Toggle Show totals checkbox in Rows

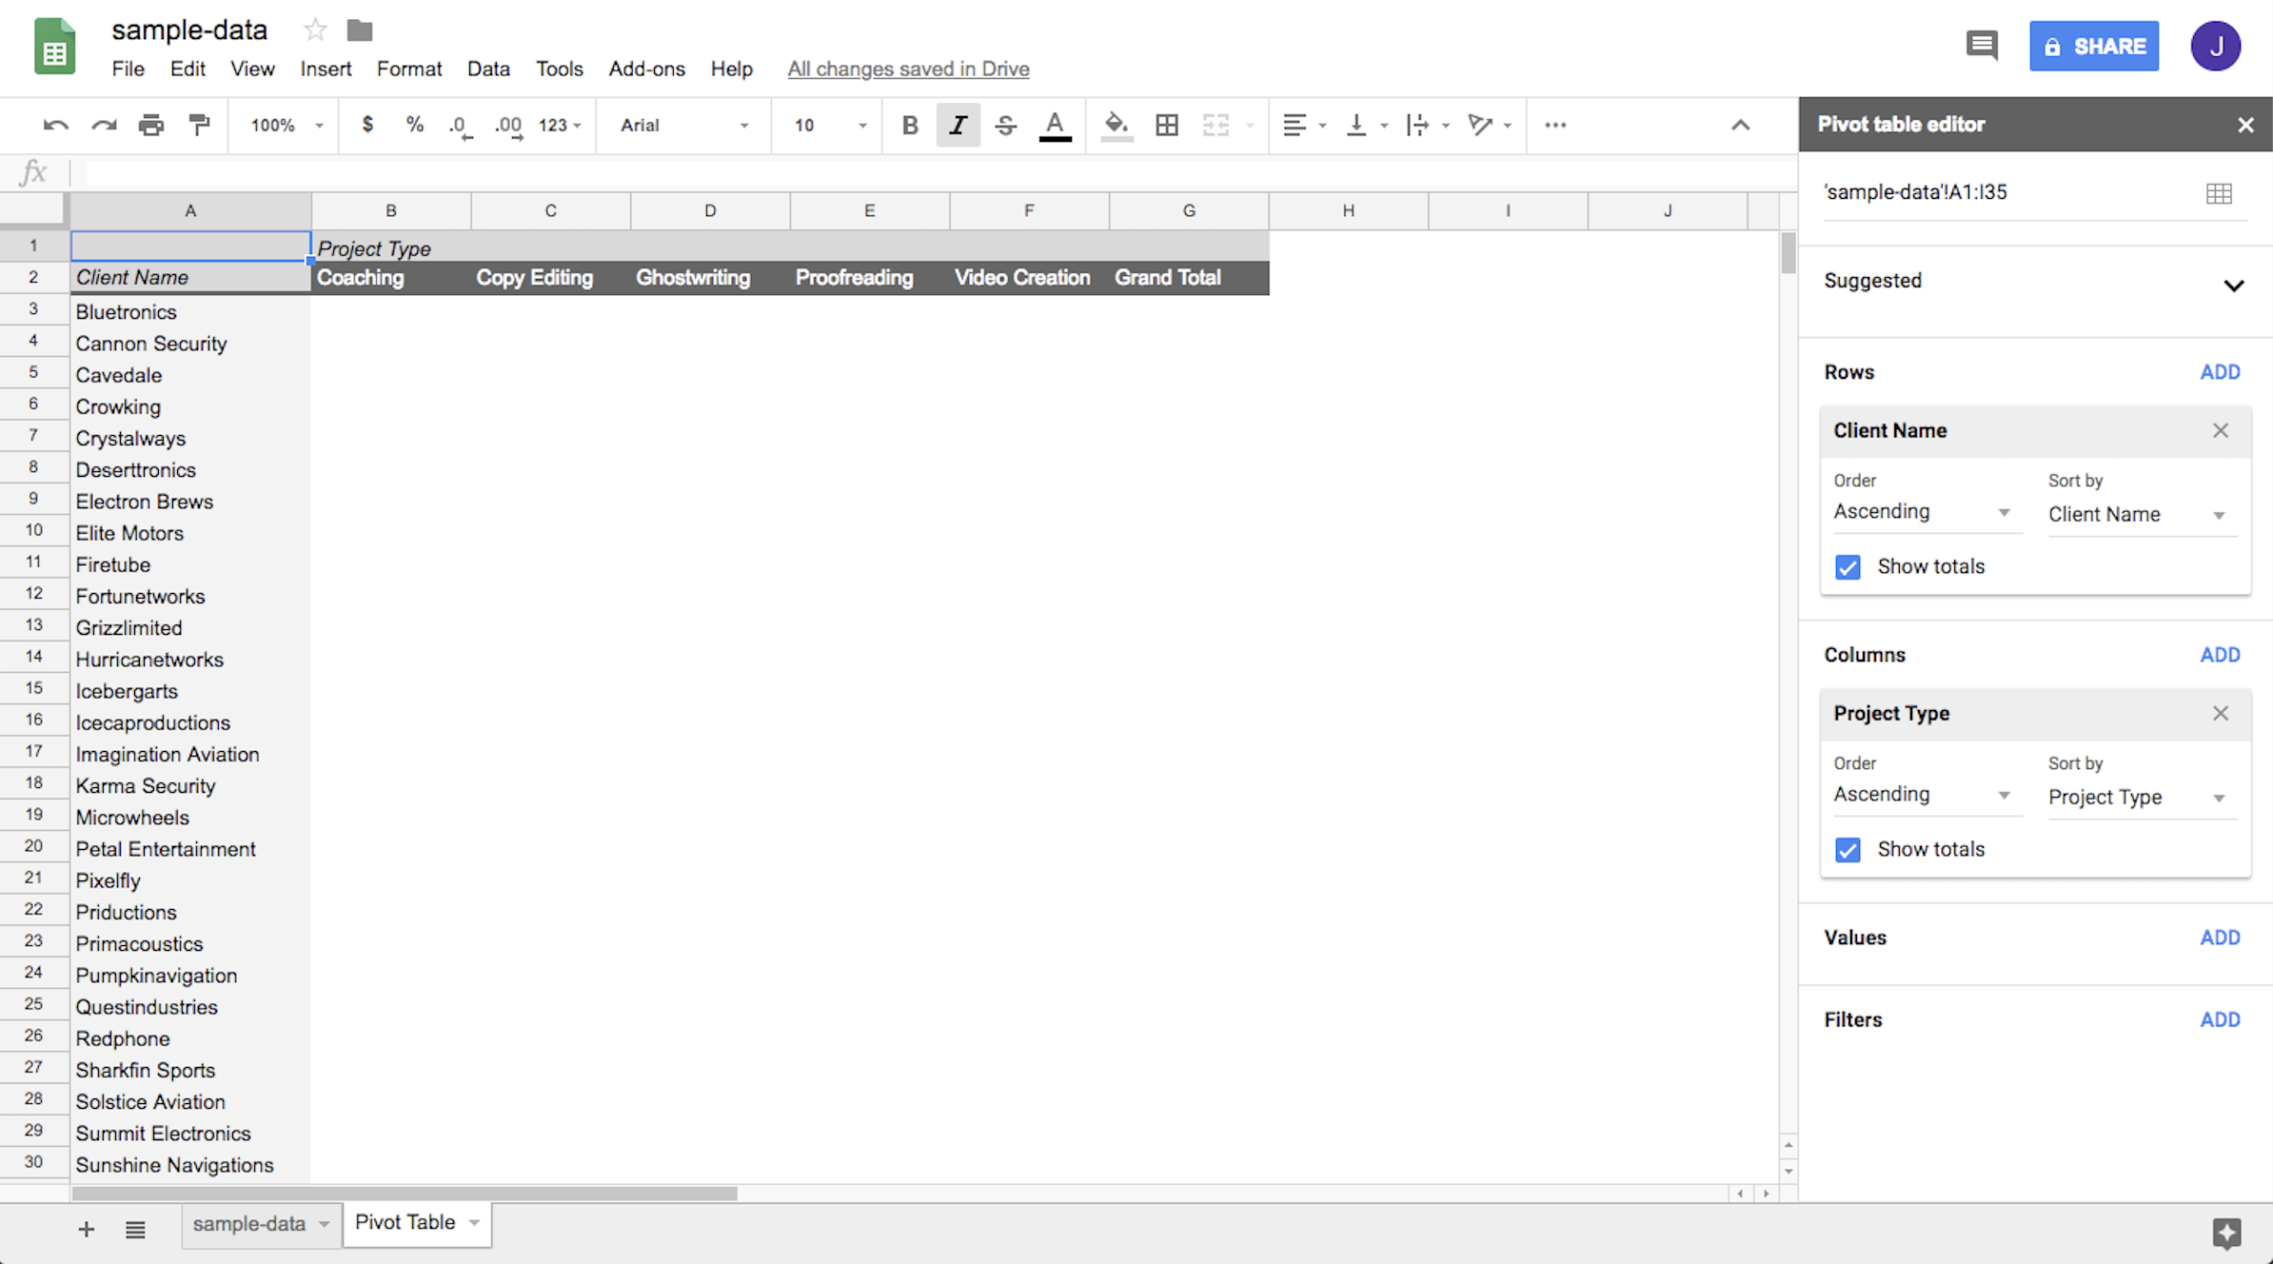pyautogui.click(x=1849, y=565)
